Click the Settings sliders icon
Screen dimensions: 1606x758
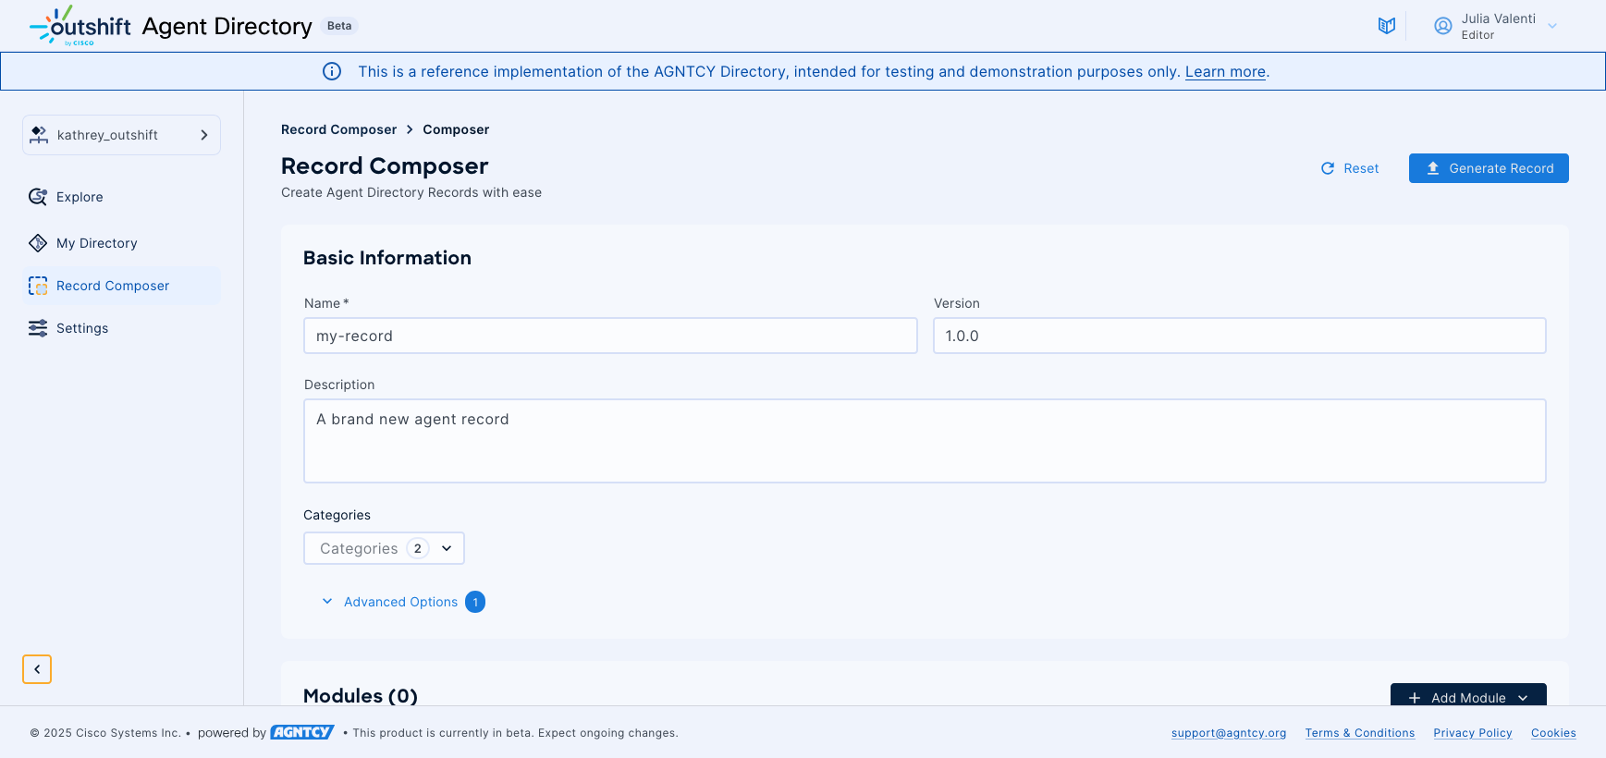[x=38, y=328]
